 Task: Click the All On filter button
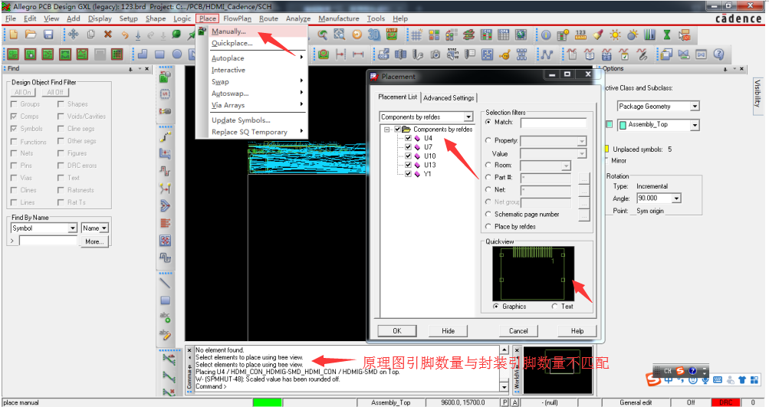(x=22, y=92)
